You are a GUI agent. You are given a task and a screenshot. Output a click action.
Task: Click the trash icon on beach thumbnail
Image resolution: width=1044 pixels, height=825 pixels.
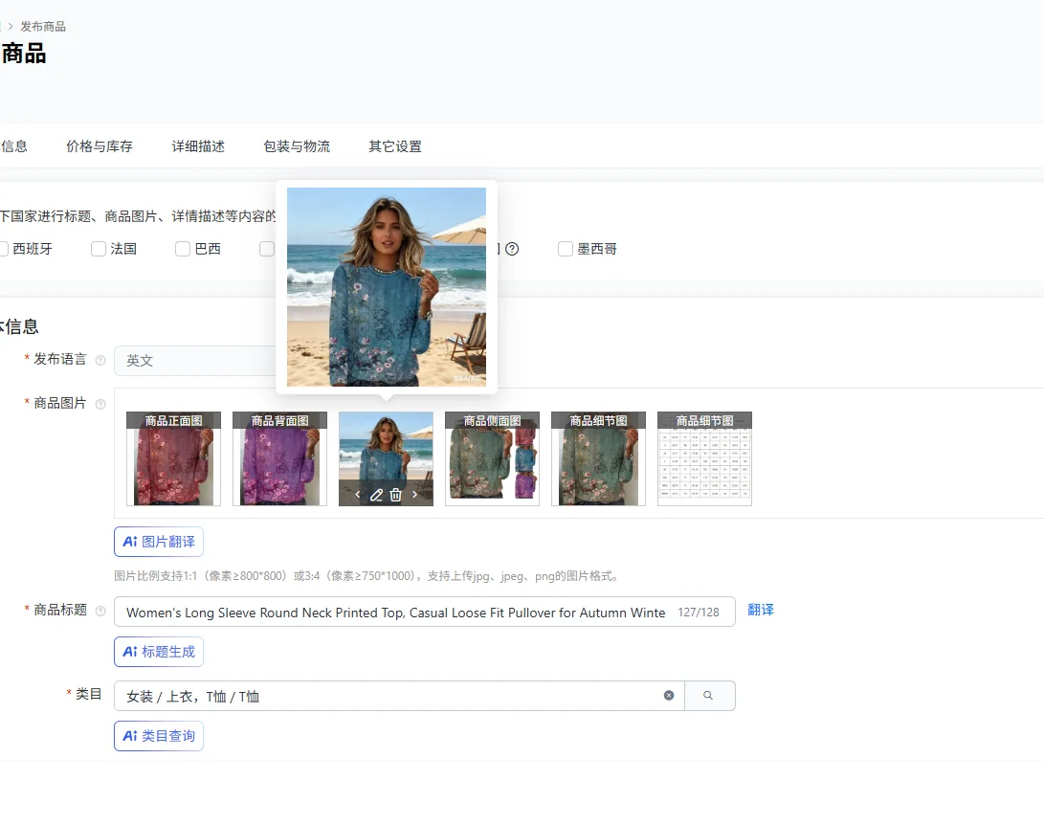click(x=396, y=495)
